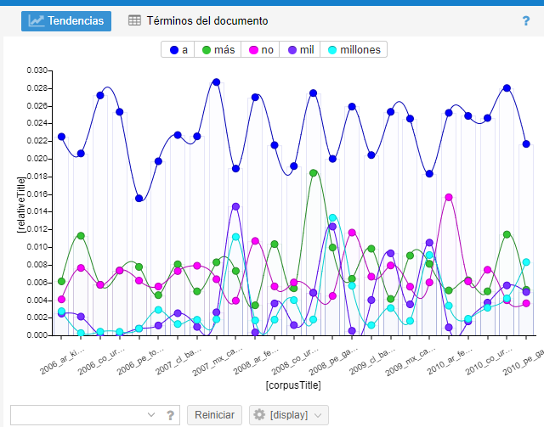
Task: Click the cyan 'millones' legend dot
Action: [333, 50]
